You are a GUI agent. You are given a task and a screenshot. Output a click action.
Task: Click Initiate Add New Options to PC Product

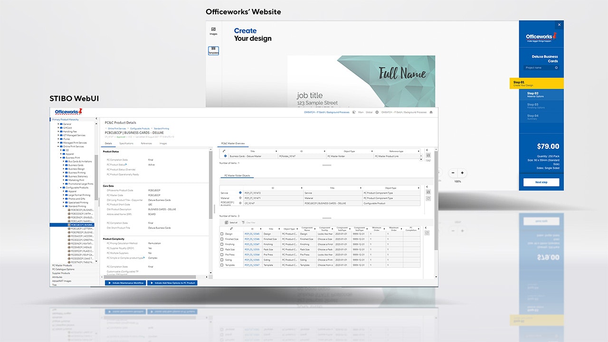[x=172, y=283]
